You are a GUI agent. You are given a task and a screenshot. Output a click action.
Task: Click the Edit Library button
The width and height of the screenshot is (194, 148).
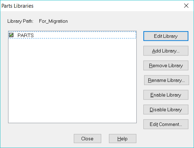coord(166,36)
